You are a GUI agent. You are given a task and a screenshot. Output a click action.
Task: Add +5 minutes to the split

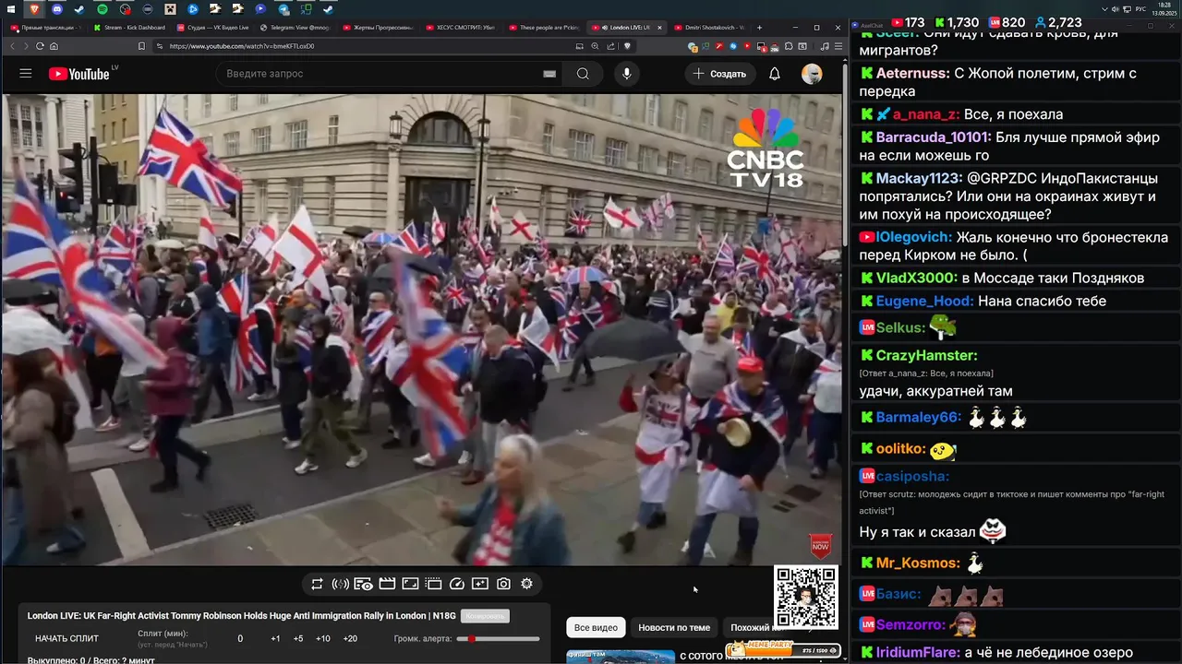tap(297, 639)
